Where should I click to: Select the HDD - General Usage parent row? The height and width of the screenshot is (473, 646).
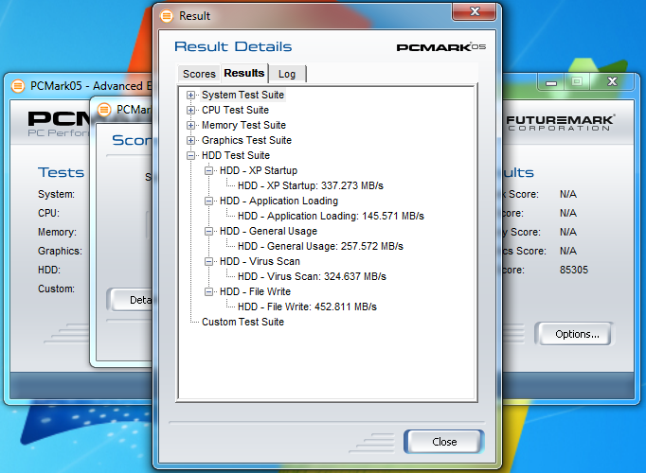[x=268, y=231]
